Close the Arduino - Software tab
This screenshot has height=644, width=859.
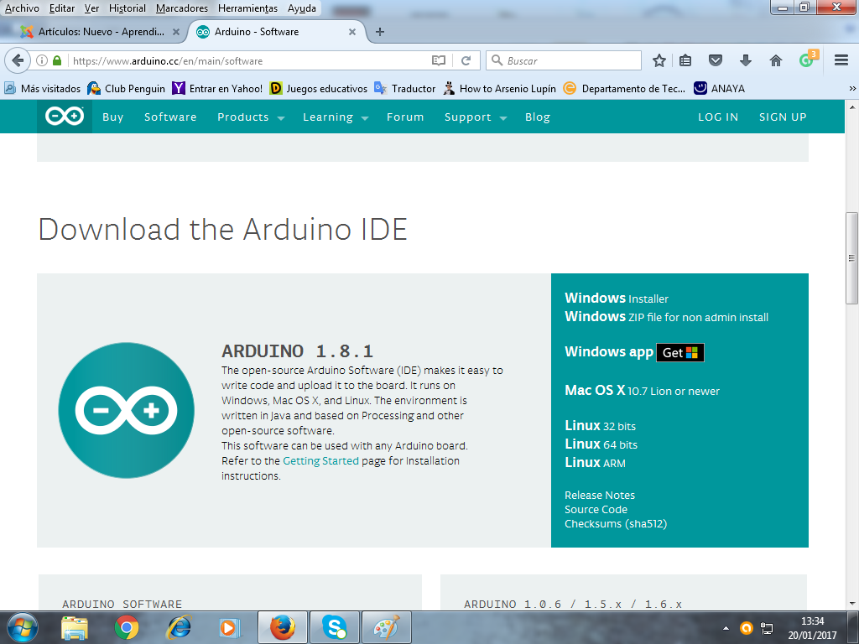(x=352, y=32)
